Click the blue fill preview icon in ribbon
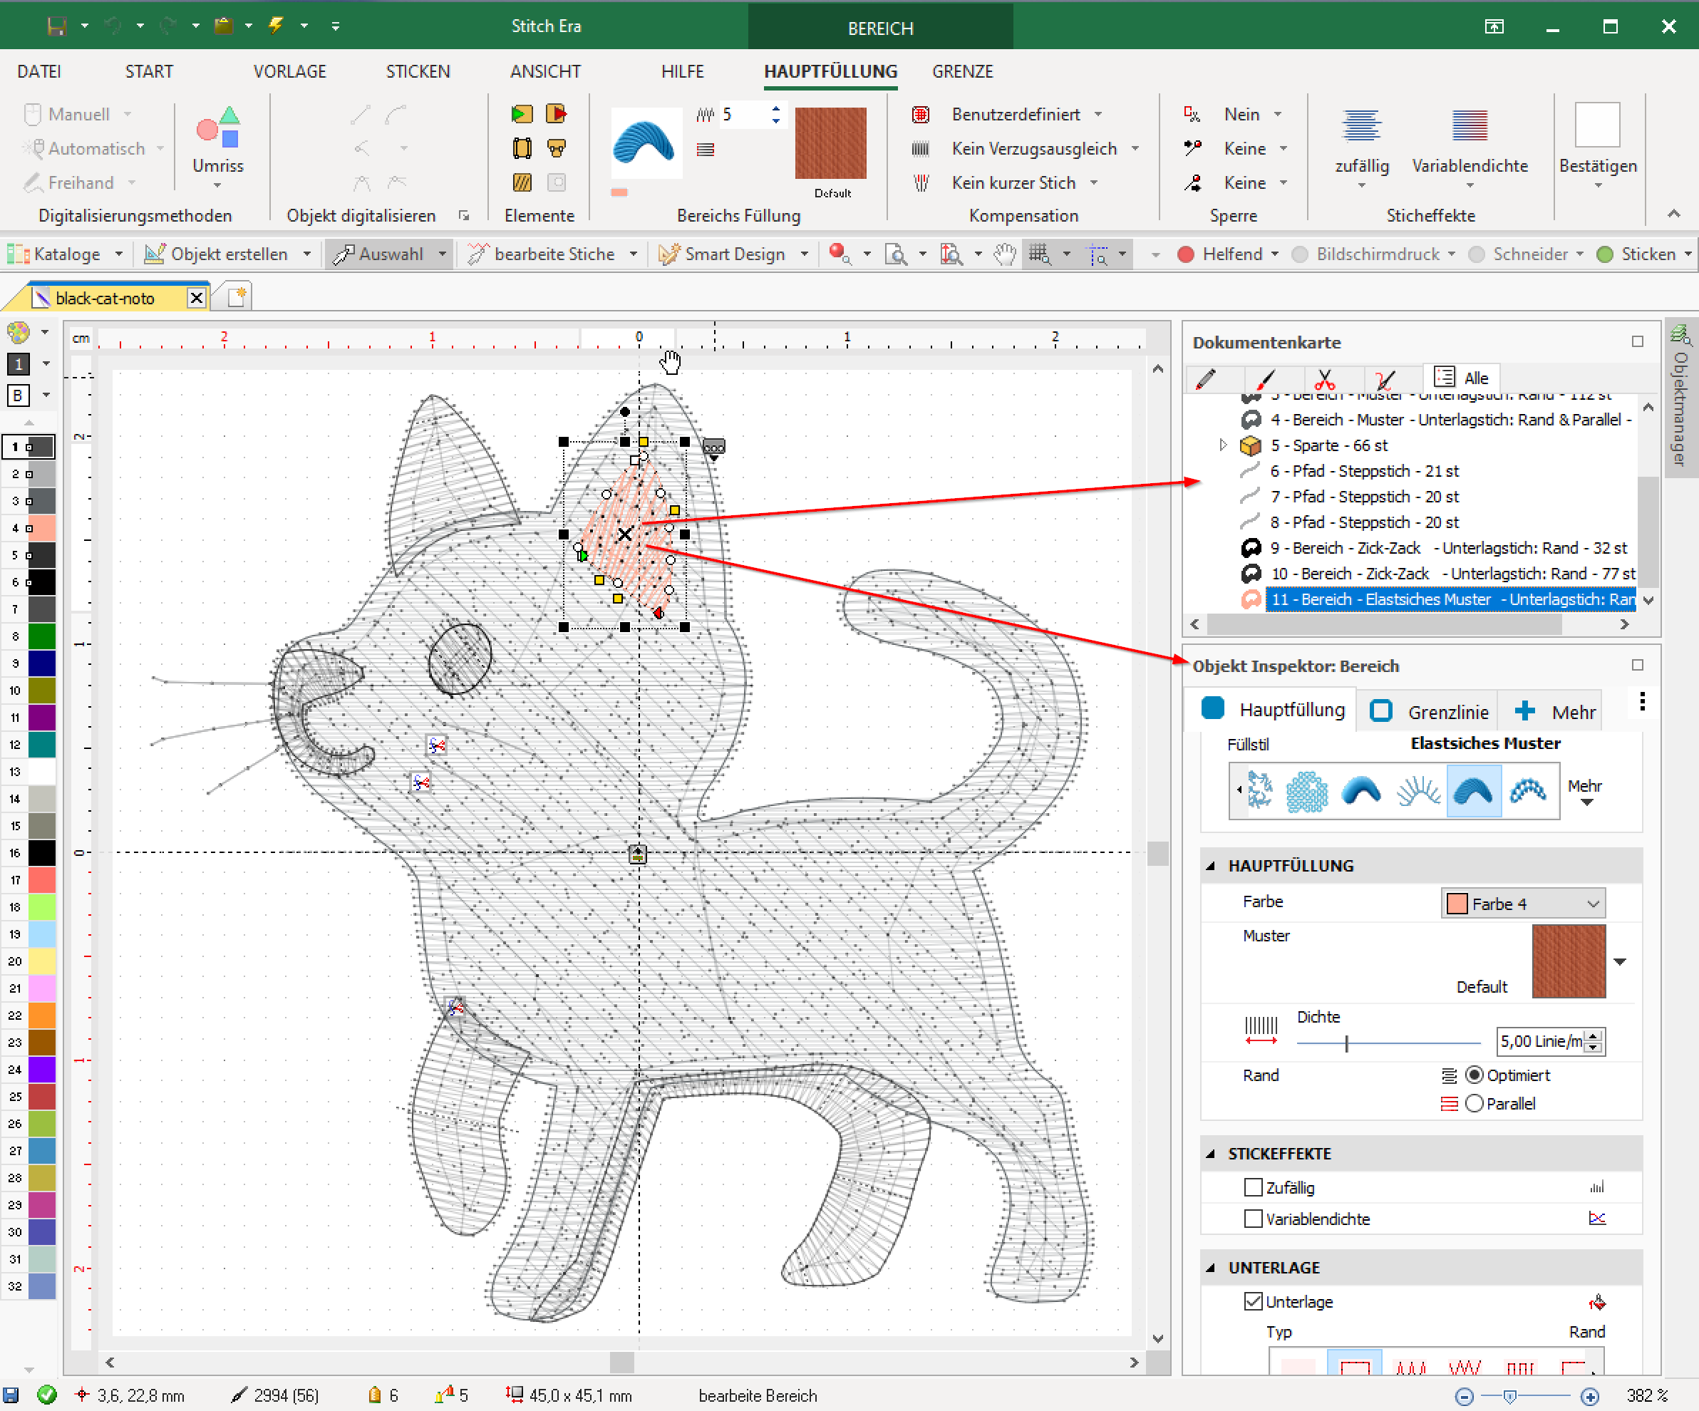The height and width of the screenshot is (1411, 1699). [645, 143]
